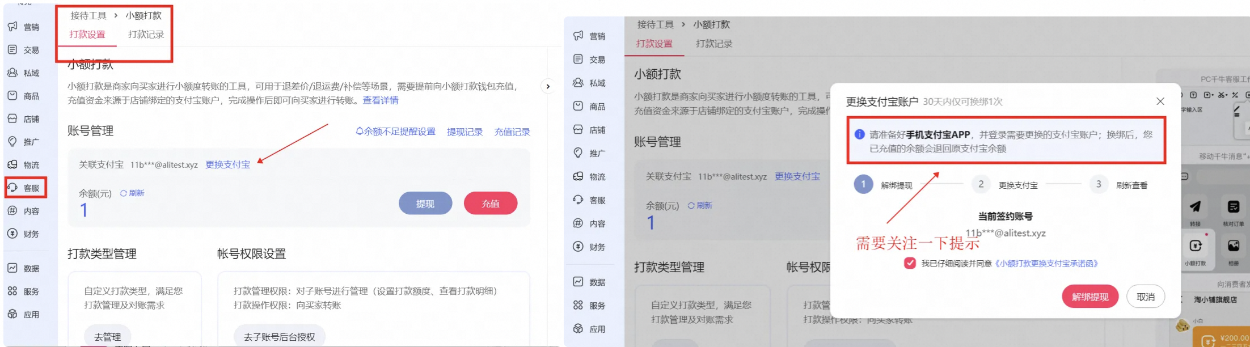Select 核对订单 icon in background chat panel
This screenshot has height=347, width=1250.
click(1233, 206)
